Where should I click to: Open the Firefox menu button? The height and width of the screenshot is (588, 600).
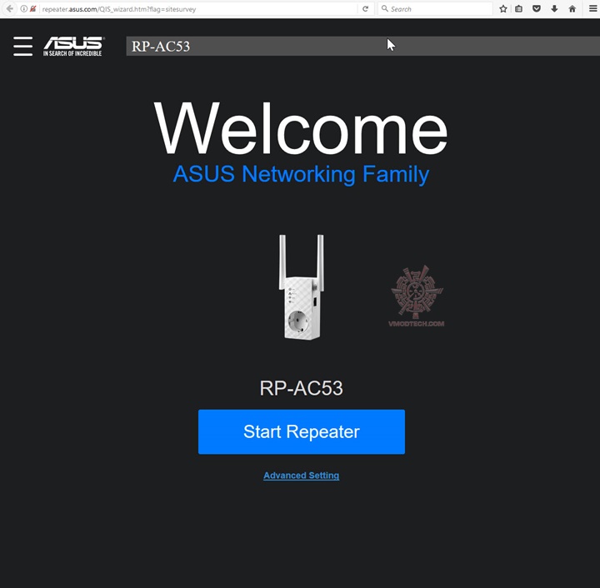592,9
